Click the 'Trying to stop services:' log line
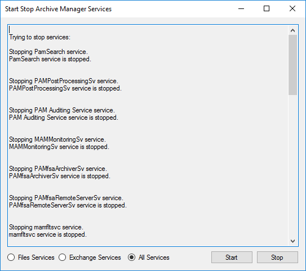The image size is (306, 271). [39, 37]
